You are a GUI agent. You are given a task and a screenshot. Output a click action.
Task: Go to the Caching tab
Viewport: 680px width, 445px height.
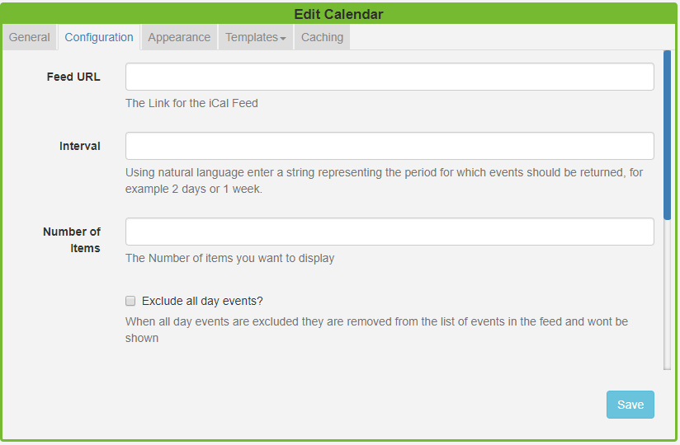pos(322,37)
